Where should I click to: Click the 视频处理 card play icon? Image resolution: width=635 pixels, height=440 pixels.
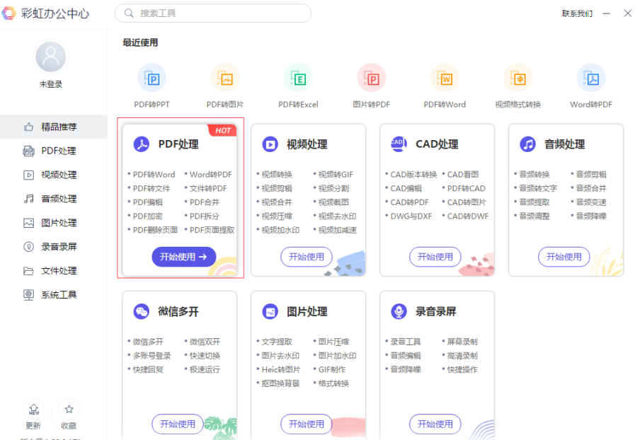click(x=270, y=144)
